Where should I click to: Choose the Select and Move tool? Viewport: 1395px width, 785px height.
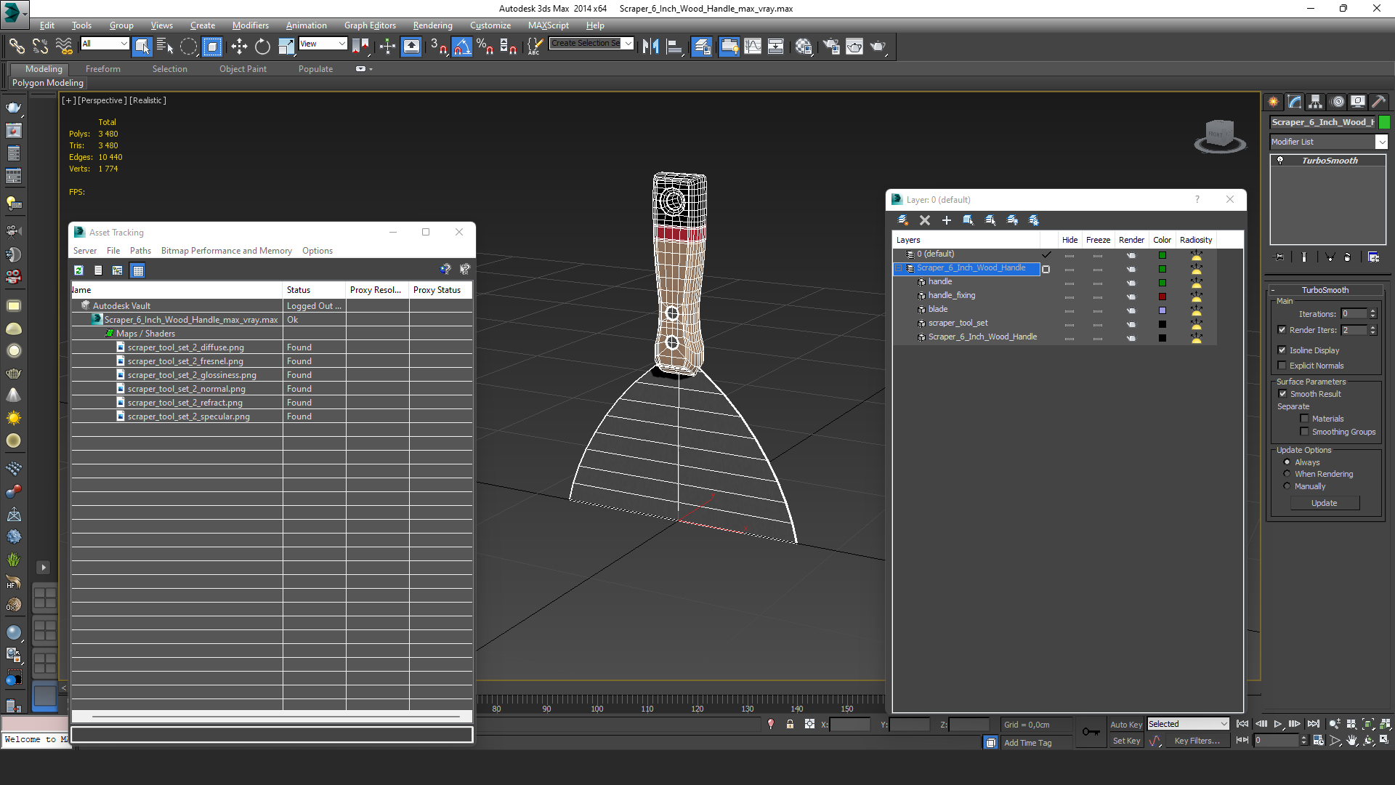click(x=239, y=47)
